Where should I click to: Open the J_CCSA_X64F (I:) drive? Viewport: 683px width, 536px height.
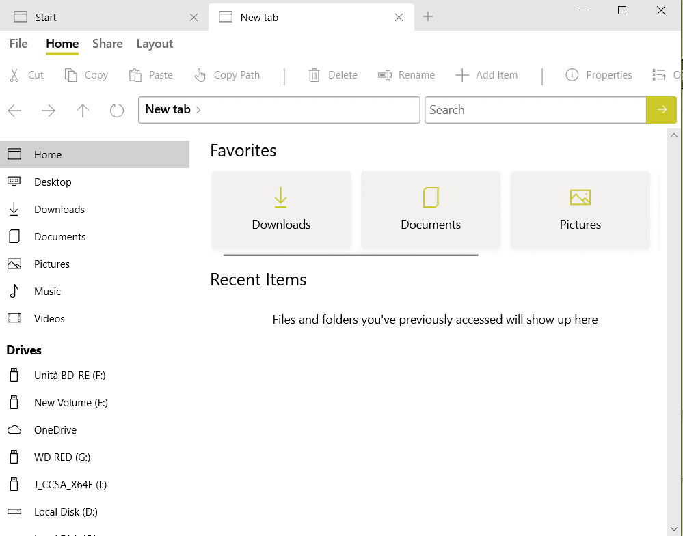94,485
